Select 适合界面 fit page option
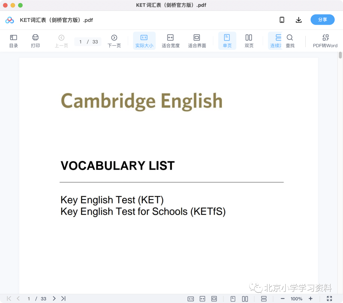This screenshot has height=303, width=343. [197, 41]
